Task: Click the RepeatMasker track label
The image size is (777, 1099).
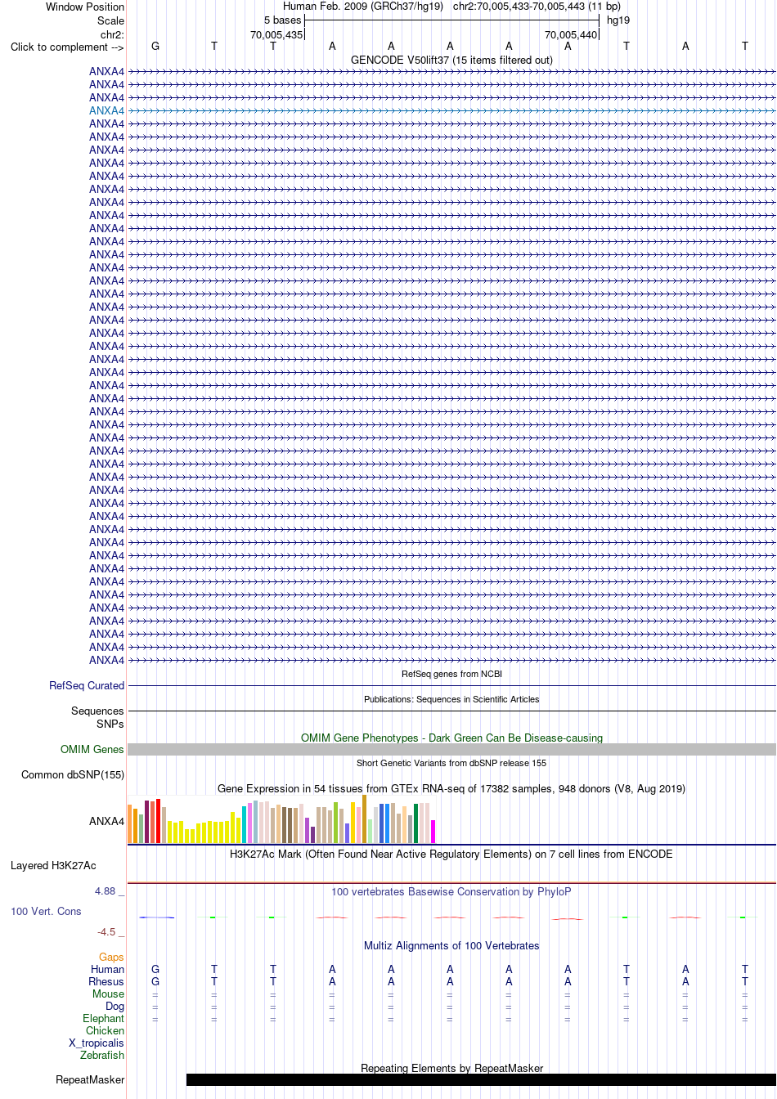Action: pos(90,1079)
